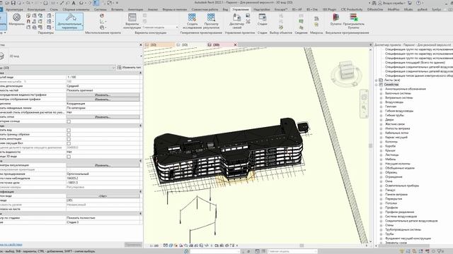The height and width of the screenshot is (254, 453).
Task: Expand the Двери family category
Action: coord(381,119)
